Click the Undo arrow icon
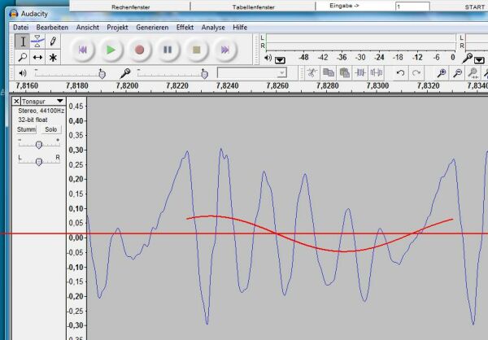This screenshot has width=488, height=340. [400, 73]
